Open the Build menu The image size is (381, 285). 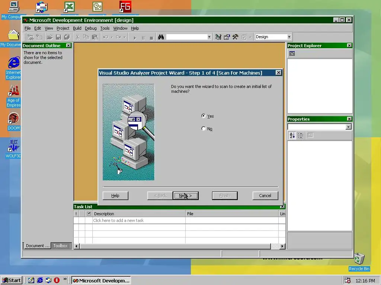click(x=77, y=28)
